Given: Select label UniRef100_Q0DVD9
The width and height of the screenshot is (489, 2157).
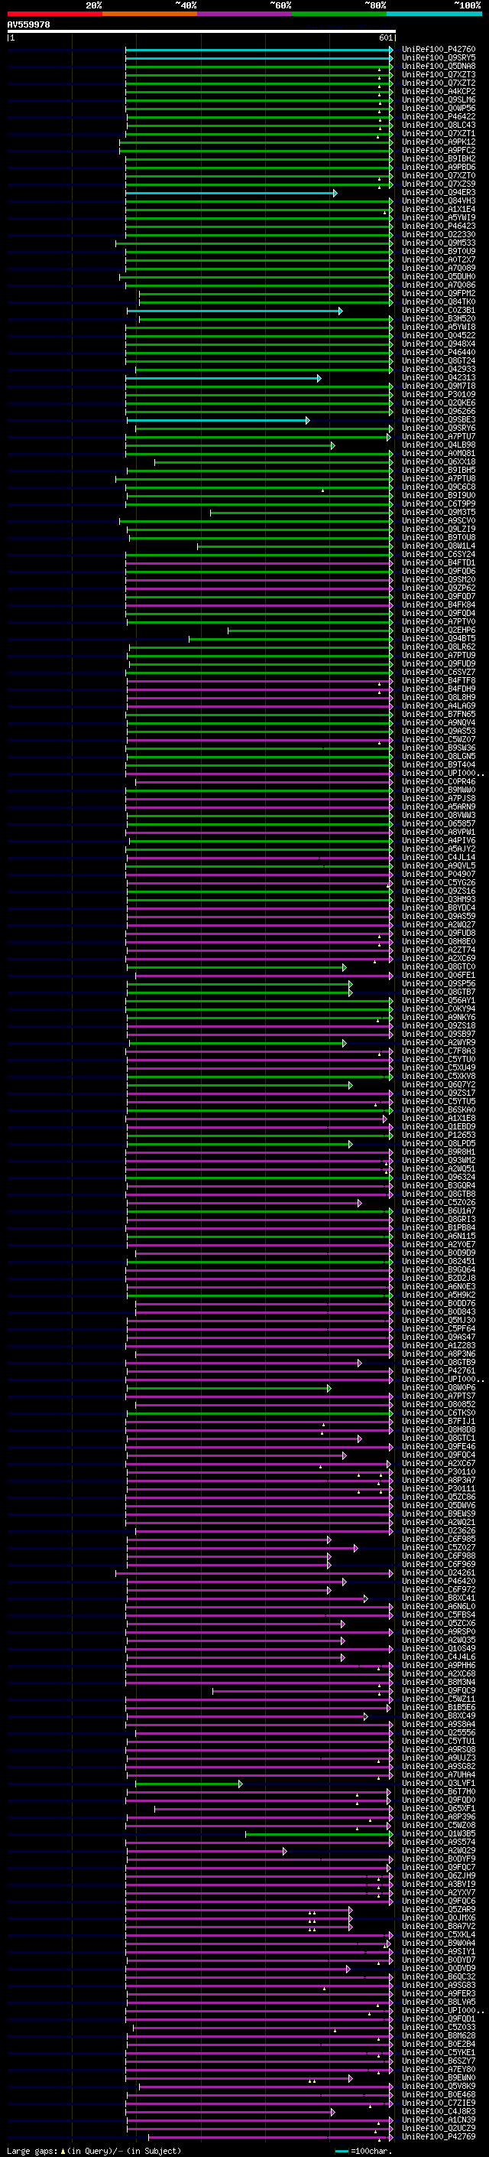Looking at the screenshot, I should 439,1969.
